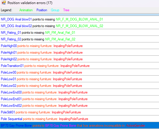Click the Position legend label
This screenshot has width=159, height=129.
(x=42, y=10)
